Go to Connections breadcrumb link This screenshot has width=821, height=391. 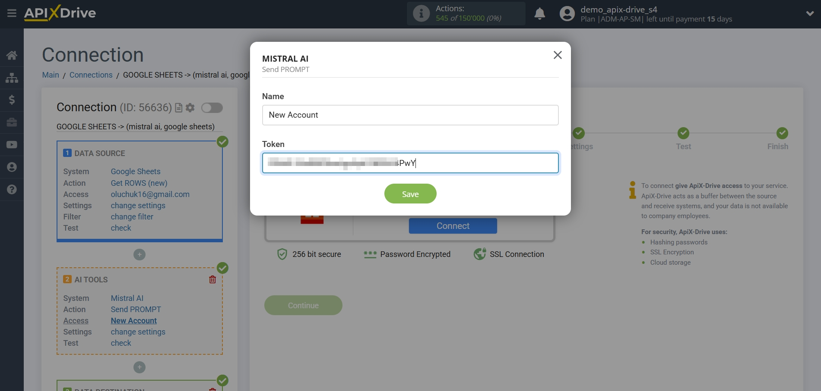tap(91, 75)
